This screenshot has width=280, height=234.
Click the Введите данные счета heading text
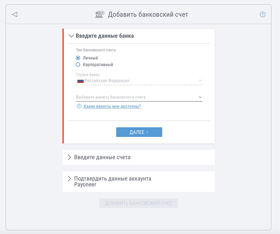pos(102,157)
